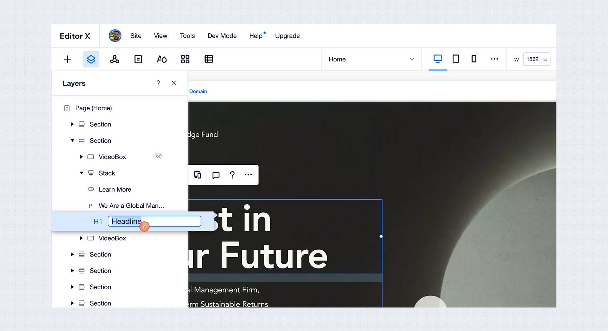Click the user profile avatar

tap(115, 36)
